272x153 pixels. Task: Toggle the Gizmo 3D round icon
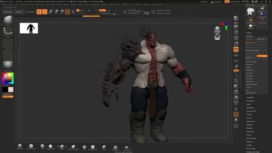(x=68, y=11)
